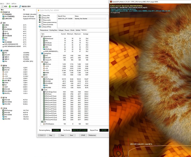This screenshot has width=191, height=157.
Task: Click the magnifier driver update toolbar icon
Action: coord(20,6)
